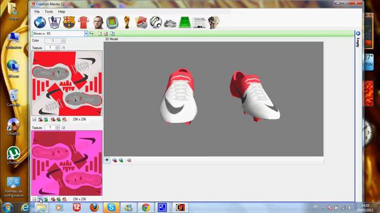
Task: Open the red accessories icon beside the trophy
Action: coord(141,22)
